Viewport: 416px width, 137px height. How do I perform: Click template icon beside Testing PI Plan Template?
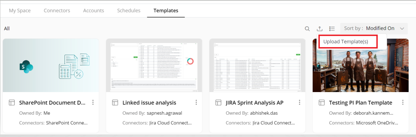(x=322, y=103)
